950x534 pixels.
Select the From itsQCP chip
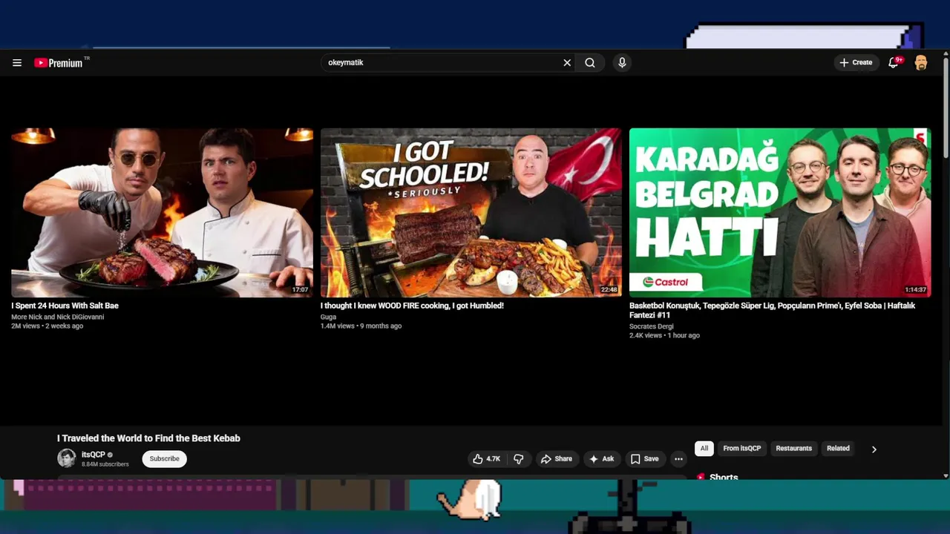point(742,449)
